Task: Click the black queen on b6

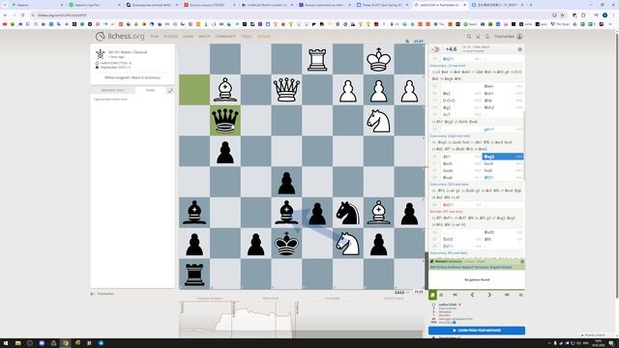Action: pyautogui.click(x=225, y=120)
